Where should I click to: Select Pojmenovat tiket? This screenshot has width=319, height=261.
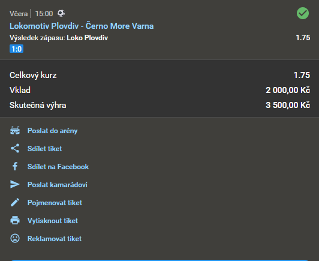55,203
